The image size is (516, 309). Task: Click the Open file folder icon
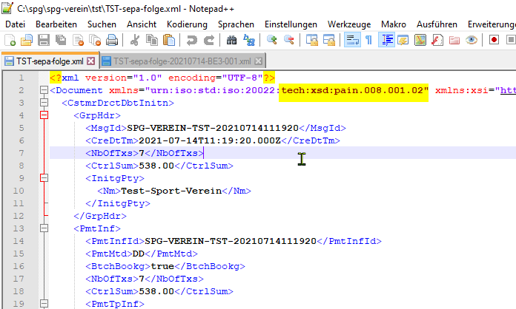coord(26,40)
